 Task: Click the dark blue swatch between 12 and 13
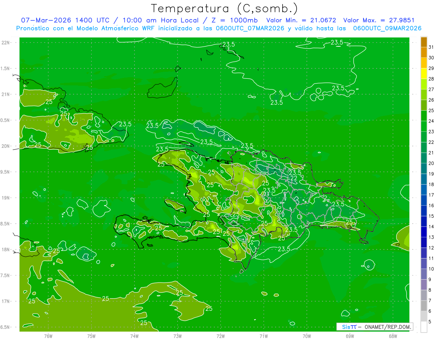point(424,243)
